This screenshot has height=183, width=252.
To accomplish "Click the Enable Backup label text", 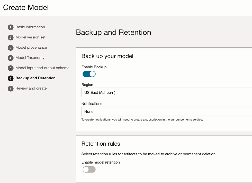I will pyautogui.click(x=94, y=67).
